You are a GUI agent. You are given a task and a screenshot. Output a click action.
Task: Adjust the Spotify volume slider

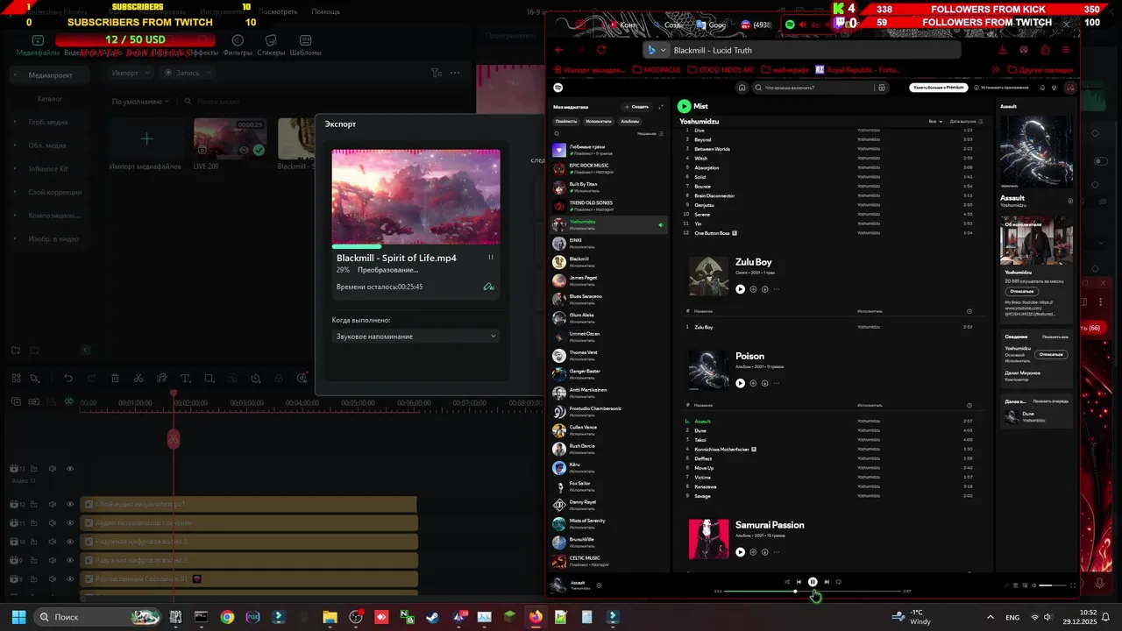1051,585
